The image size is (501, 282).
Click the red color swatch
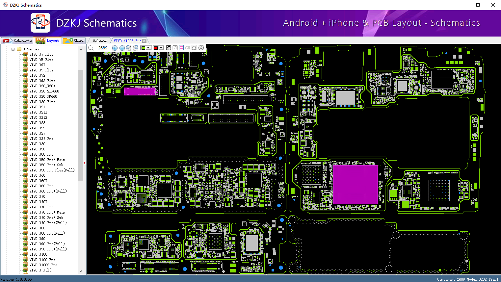(x=156, y=48)
